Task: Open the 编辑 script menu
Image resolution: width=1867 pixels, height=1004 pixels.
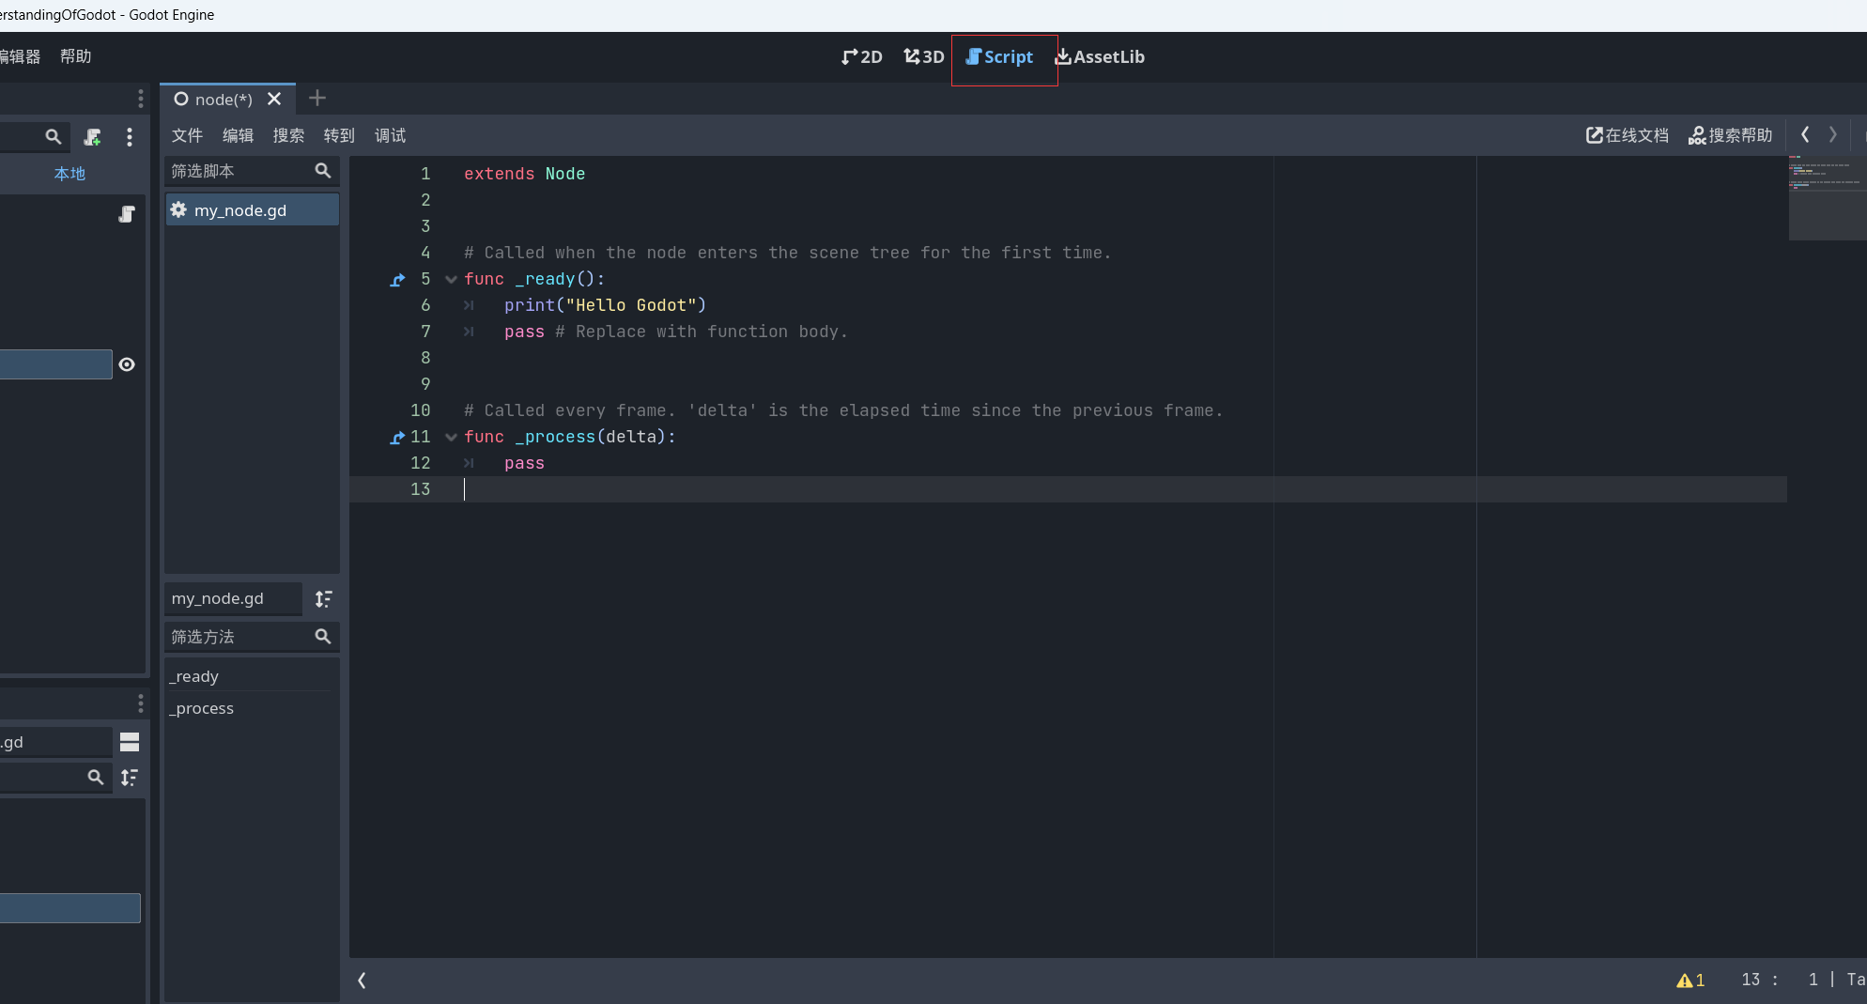Action: pyautogui.click(x=238, y=135)
